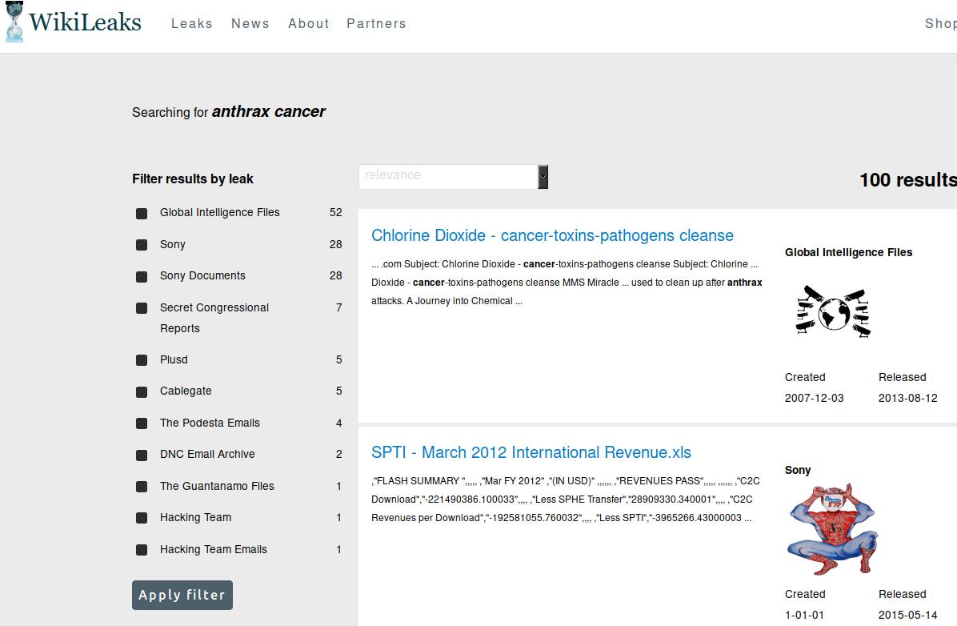Click the Sony Spider-Man thumbnail image
This screenshot has height=626, width=957.
832,529
